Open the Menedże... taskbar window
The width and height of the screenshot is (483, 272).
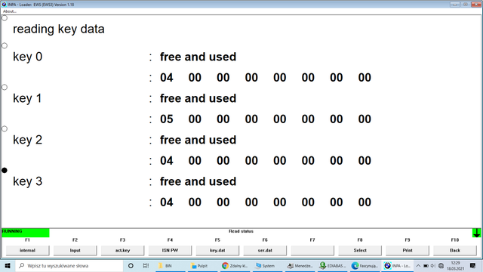(300, 265)
